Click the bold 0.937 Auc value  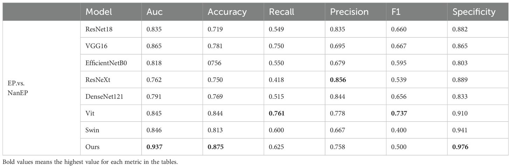[x=154, y=147]
